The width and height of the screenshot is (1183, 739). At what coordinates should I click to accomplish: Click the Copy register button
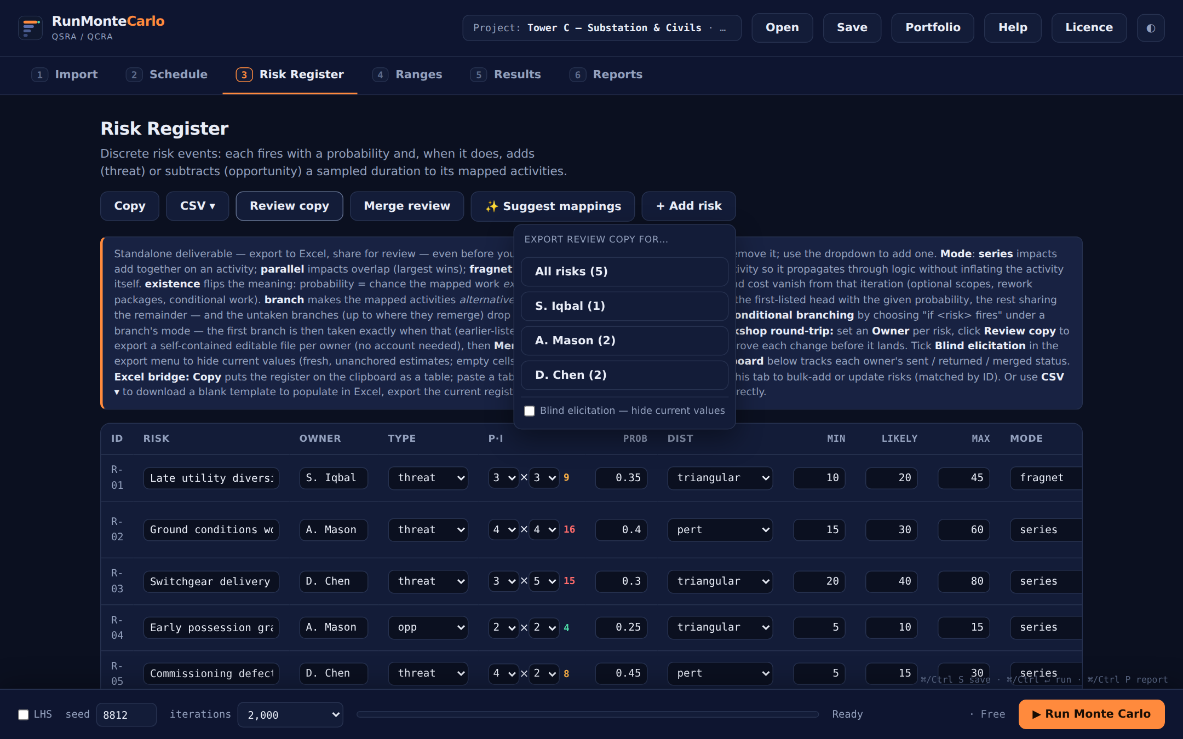(x=130, y=206)
